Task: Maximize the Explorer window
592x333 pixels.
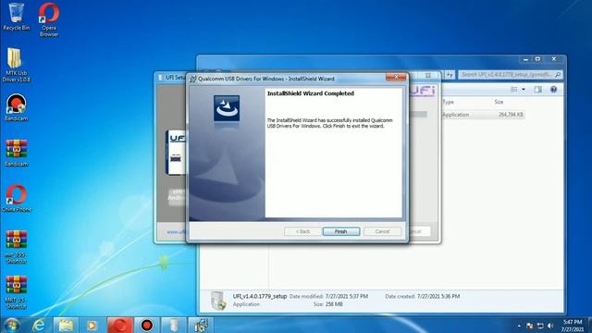Action: tap(537, 59)
